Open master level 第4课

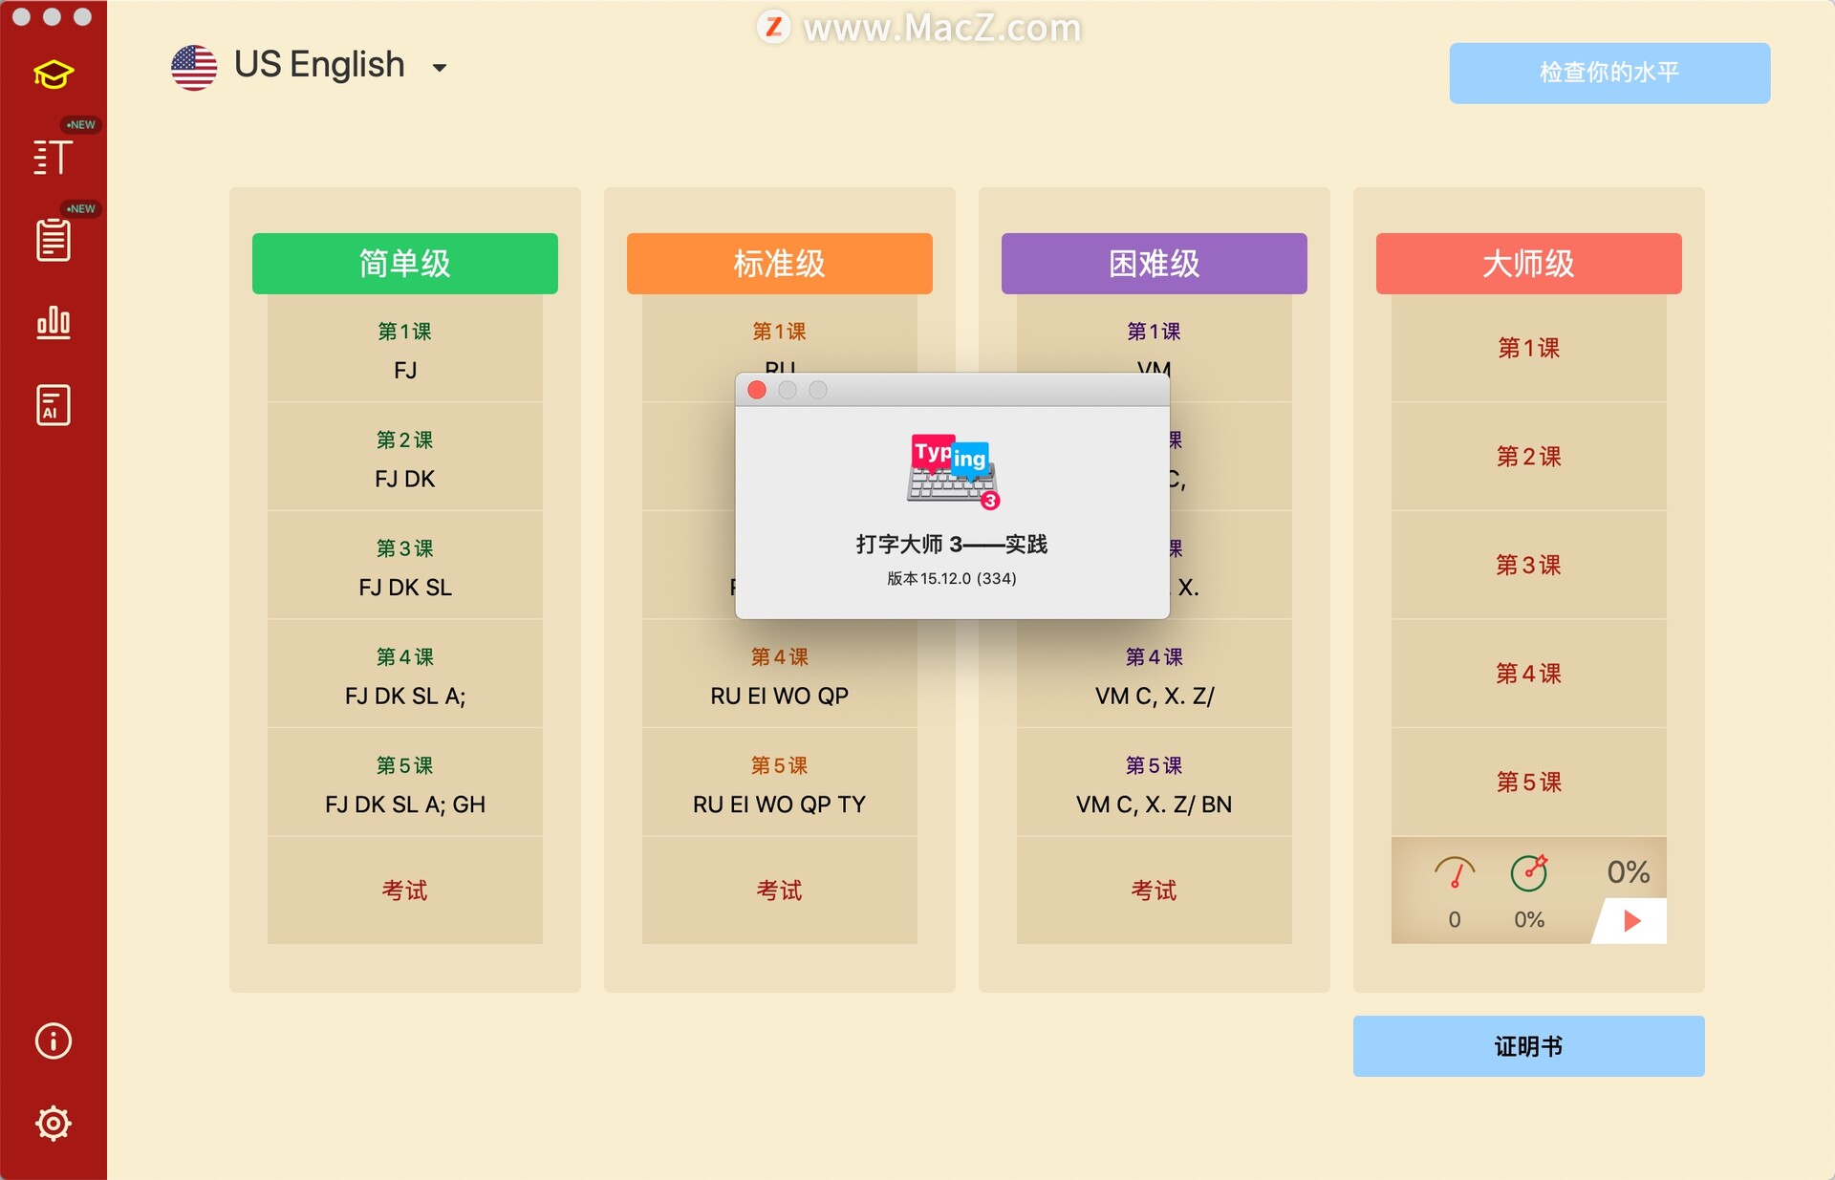click(1529, 675)
